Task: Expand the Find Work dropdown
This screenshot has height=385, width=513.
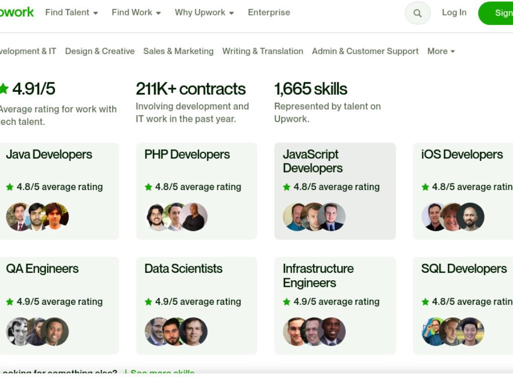Action: tap(136, 13)
